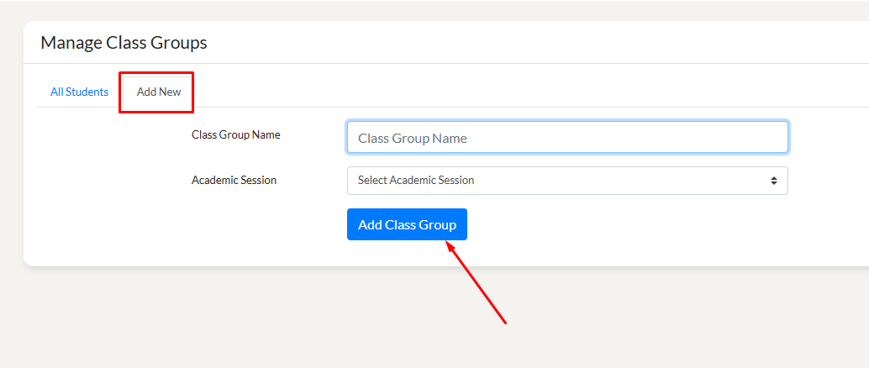The image size is (869, 368).
Task: Go back to the All Students list
Action: coord(79,92)
